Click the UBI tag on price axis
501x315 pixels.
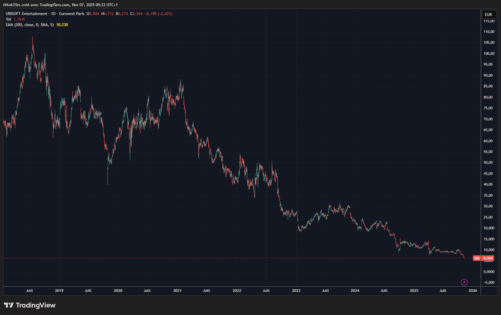point(477,258)
